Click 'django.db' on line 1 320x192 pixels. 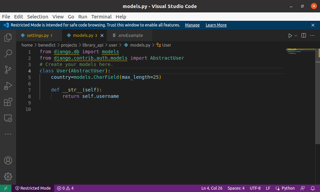[67, 52]
